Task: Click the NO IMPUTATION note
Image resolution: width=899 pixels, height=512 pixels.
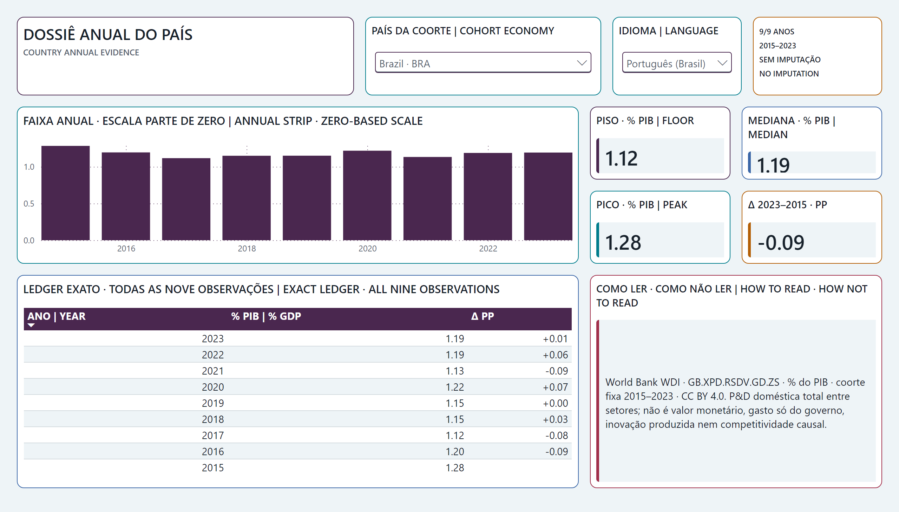Action: click(x=789, y=74)
